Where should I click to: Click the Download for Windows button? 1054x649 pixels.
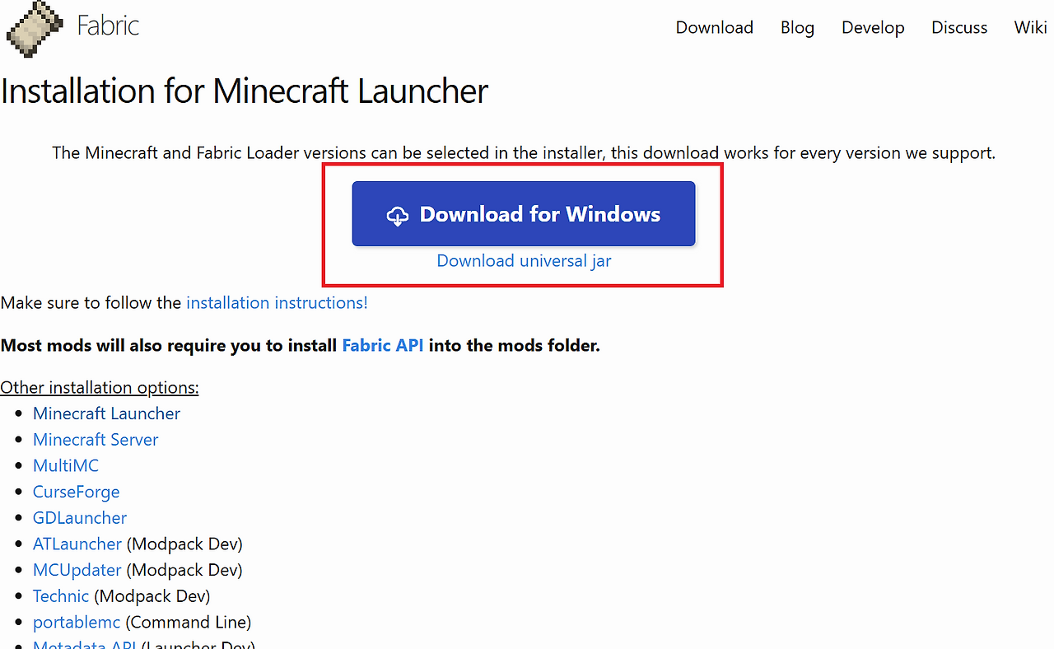[x=524, y=214]
